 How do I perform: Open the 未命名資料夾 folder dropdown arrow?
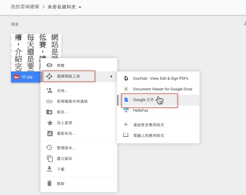[x=80, y=7]
